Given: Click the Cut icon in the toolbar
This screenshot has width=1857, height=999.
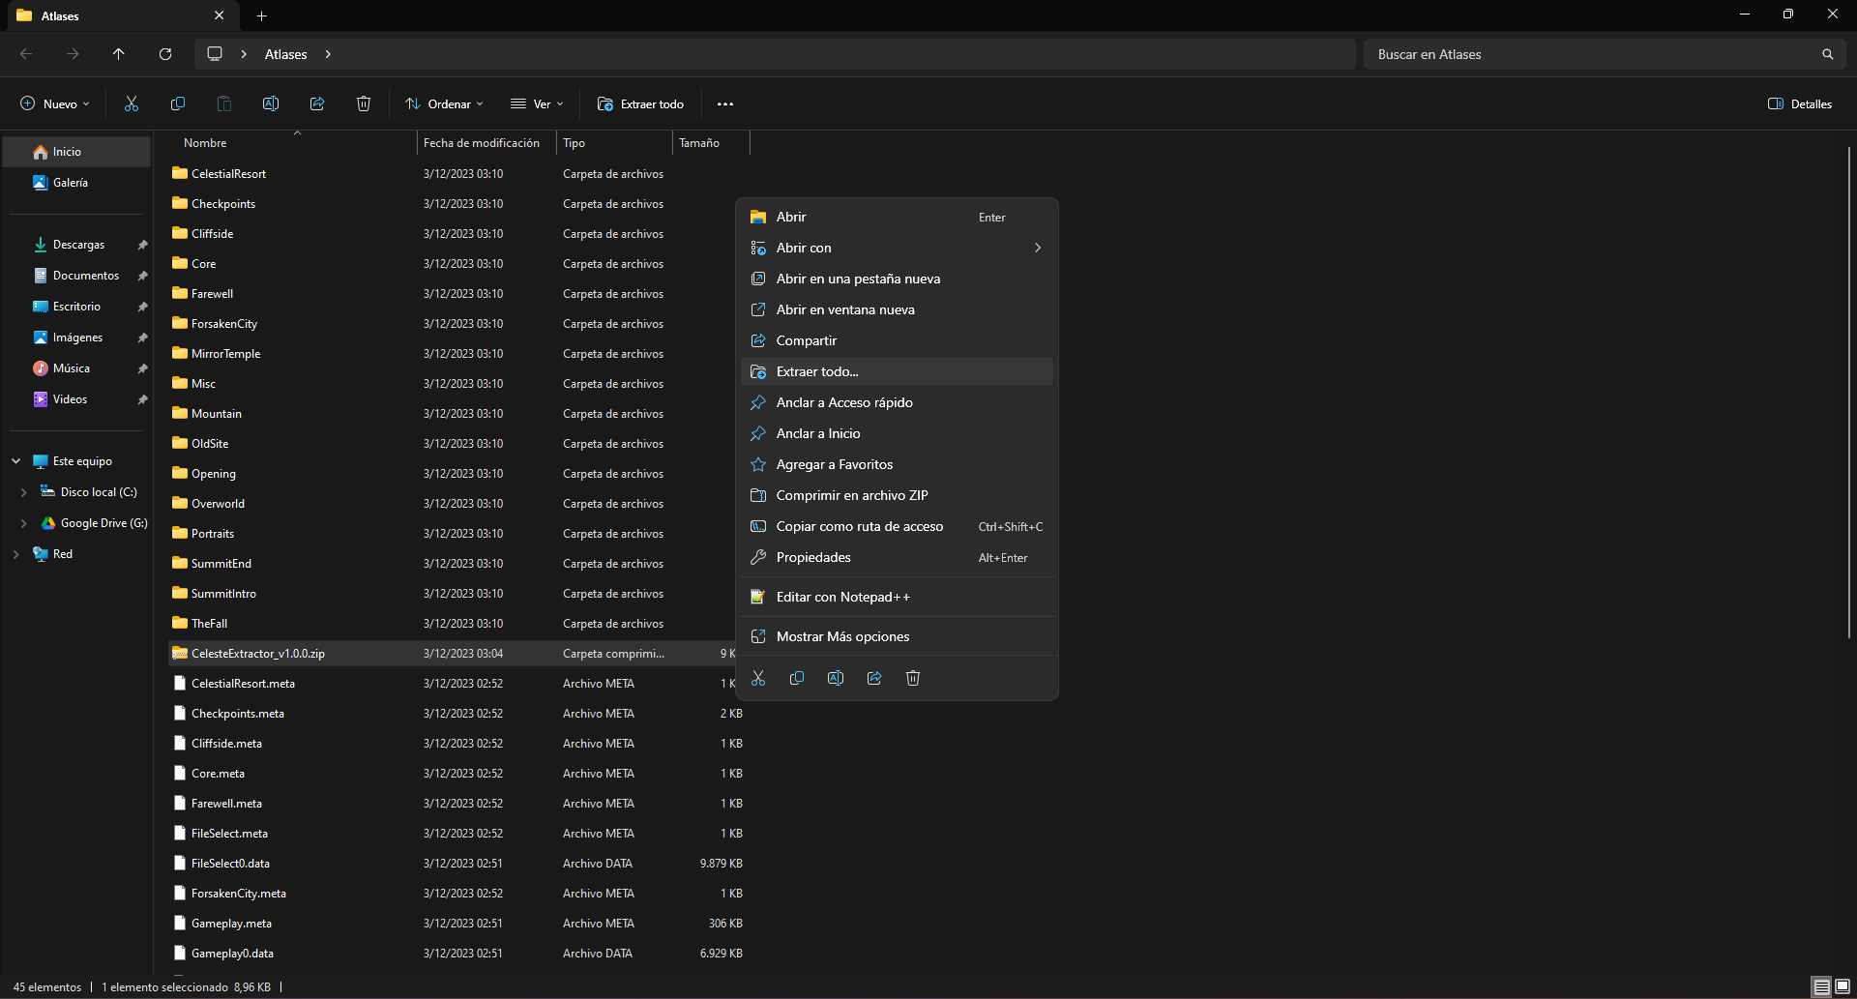Looking at the screenshot, I should 132,103.
